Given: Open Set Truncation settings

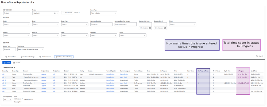Looking at the screenshot, I should click(x=45, y=57).
